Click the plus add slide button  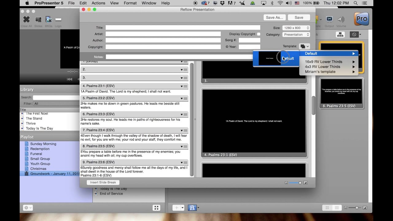click(x=177, y=208)
